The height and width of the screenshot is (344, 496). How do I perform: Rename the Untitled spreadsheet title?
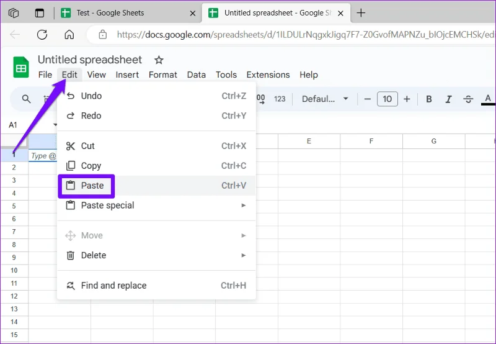[90, 60]
